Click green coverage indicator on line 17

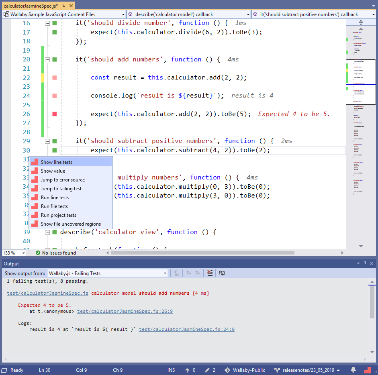(55, 32)
